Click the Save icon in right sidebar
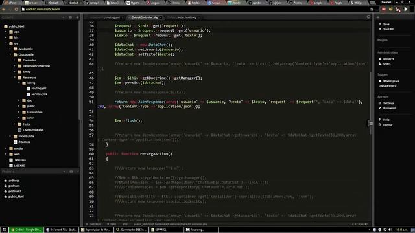Image resolution: width=415 pixels, height=233 pixels. 380,24
